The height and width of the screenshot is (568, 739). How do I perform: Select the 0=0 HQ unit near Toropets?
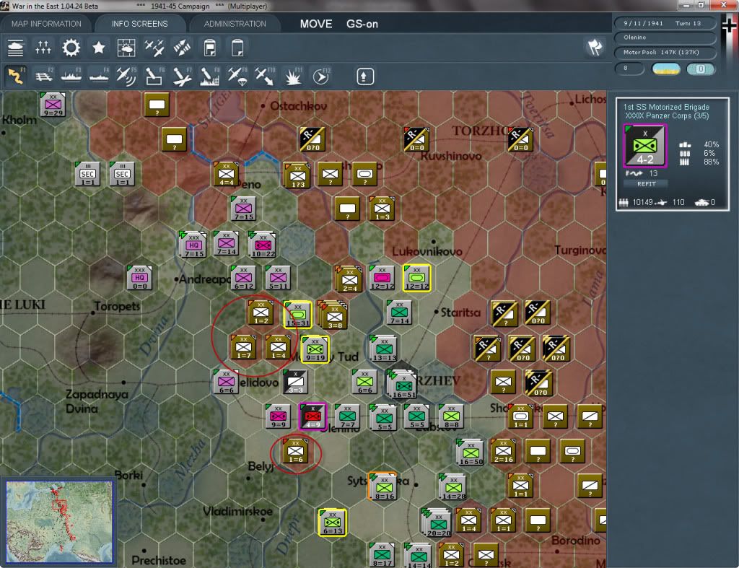tap(139, 278)
